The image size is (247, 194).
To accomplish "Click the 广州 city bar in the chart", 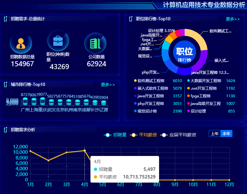I will click(25, 102).
